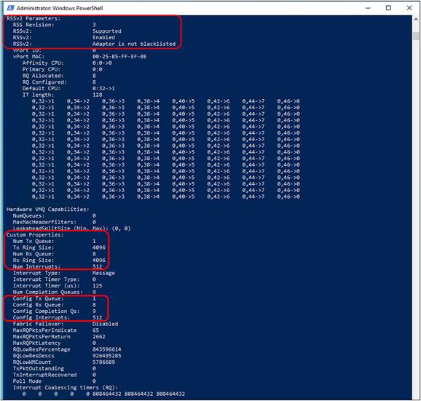Screen dimensions: 421x401
Task: Click the 'Tx Ring Size:' label
Action: point(34,247)
